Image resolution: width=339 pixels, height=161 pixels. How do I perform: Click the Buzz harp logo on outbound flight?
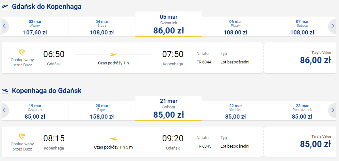pyautogui.click(x=22, y=53)
